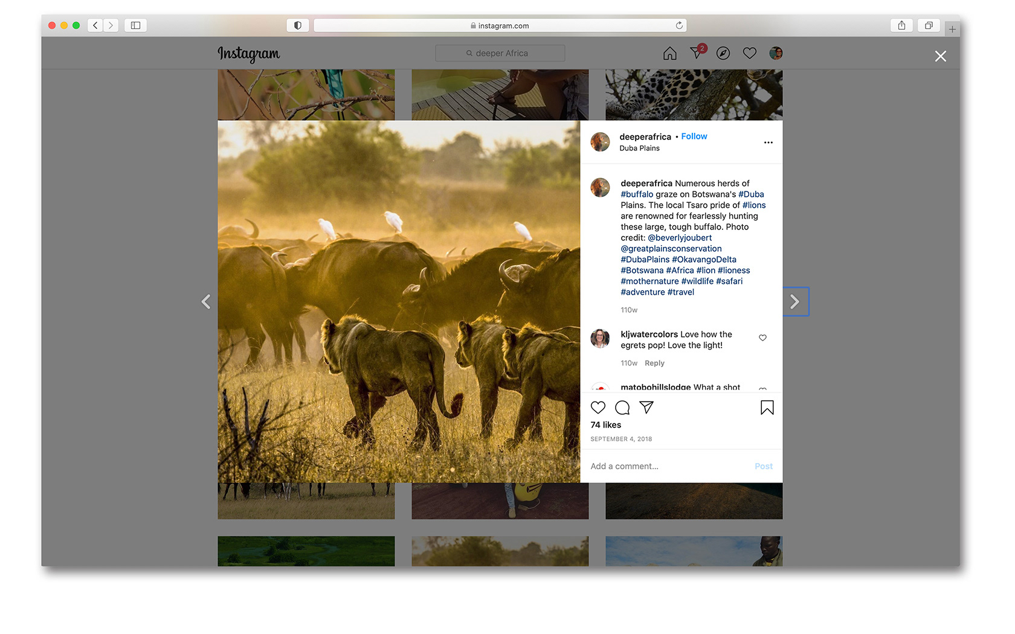Open post options three-dot menu

tap(768, 142)
